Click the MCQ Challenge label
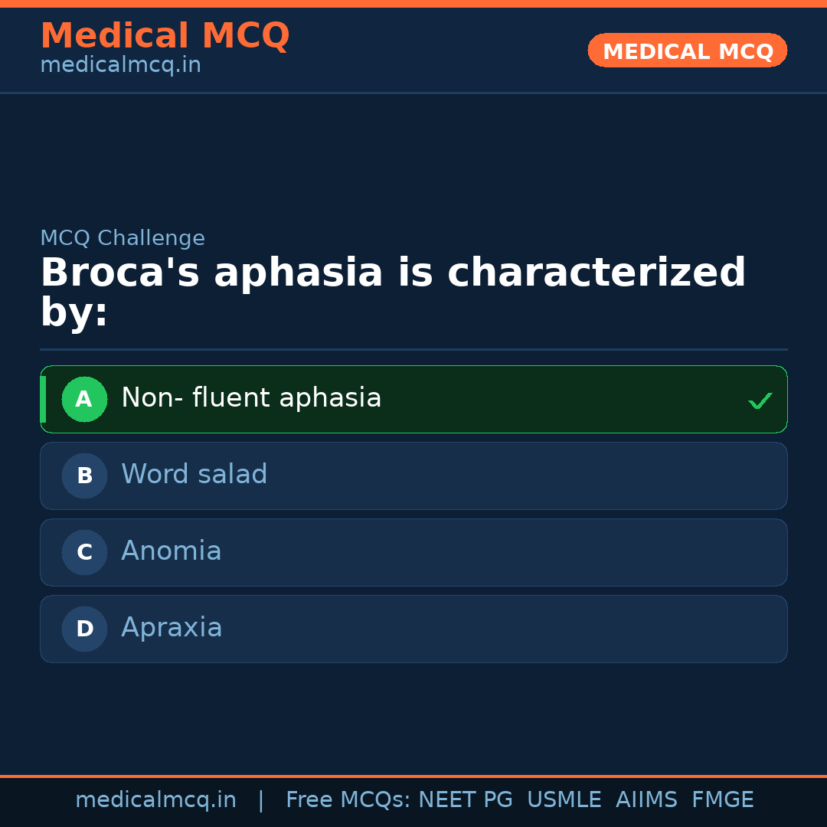Viewport: 827px width, 827px height. tap(123, 238)
